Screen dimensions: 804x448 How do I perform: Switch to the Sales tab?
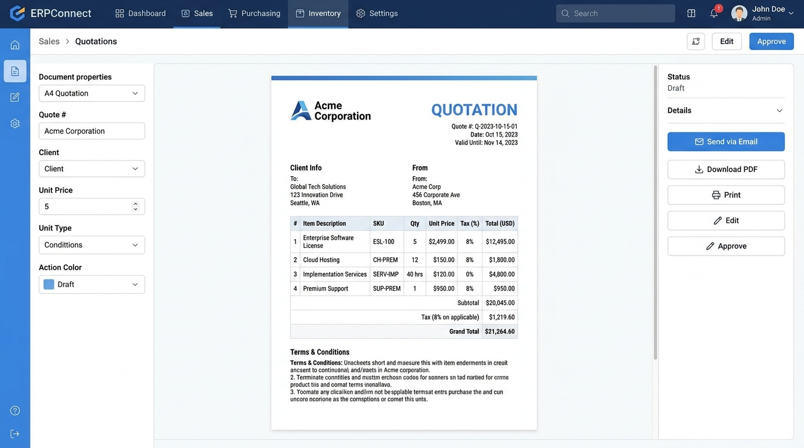pos(197,13)
